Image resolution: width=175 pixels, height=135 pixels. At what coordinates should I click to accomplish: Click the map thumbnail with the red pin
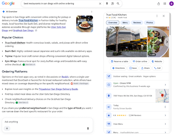(x=162, y=96)
